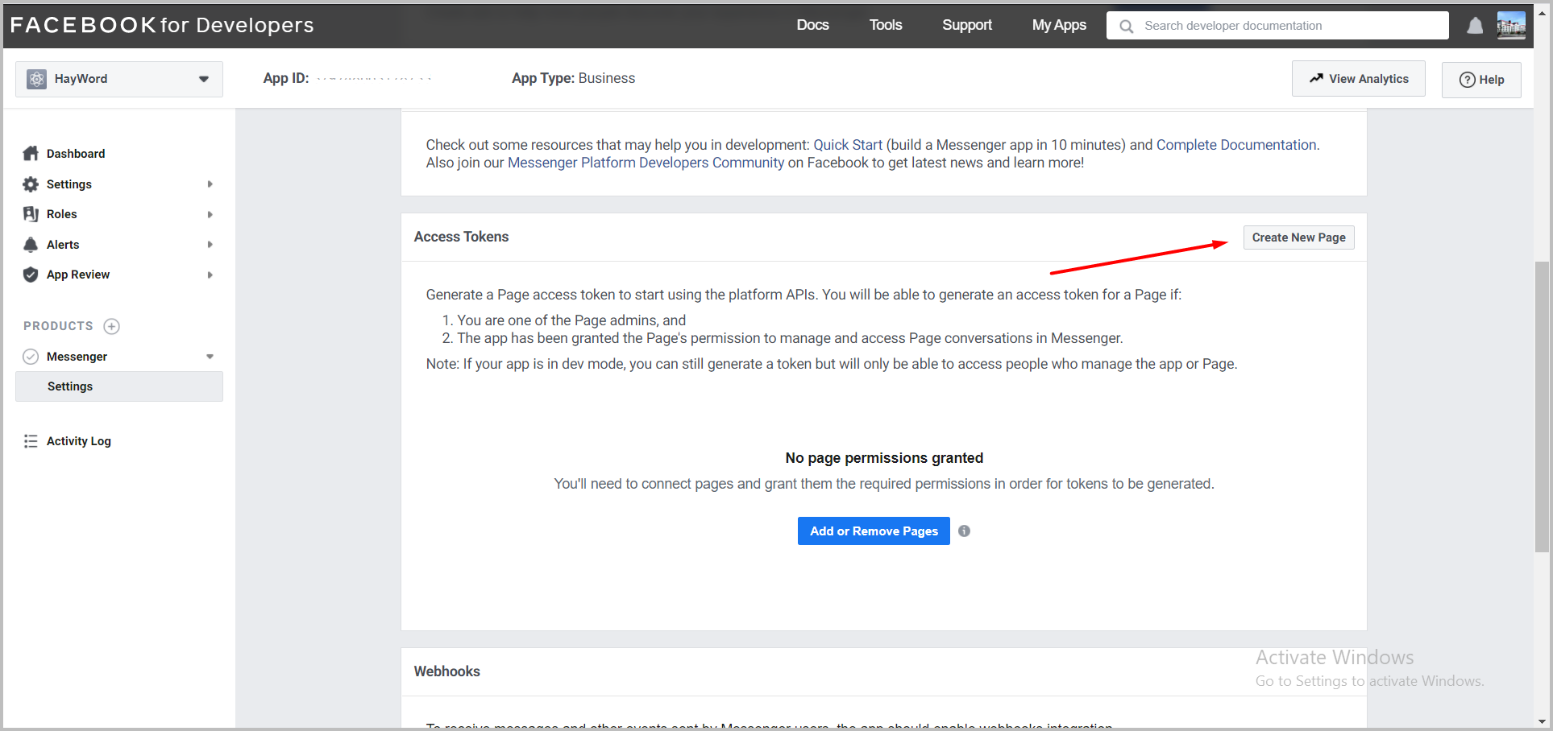Focus the Search developer documentation field
The image size is (1553, 731).
pos(1277,26)
